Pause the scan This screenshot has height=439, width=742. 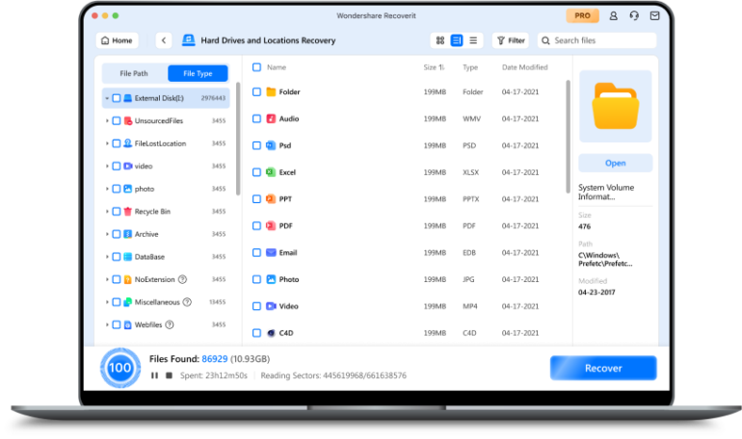pyautogui.click(x=154, y=375)
